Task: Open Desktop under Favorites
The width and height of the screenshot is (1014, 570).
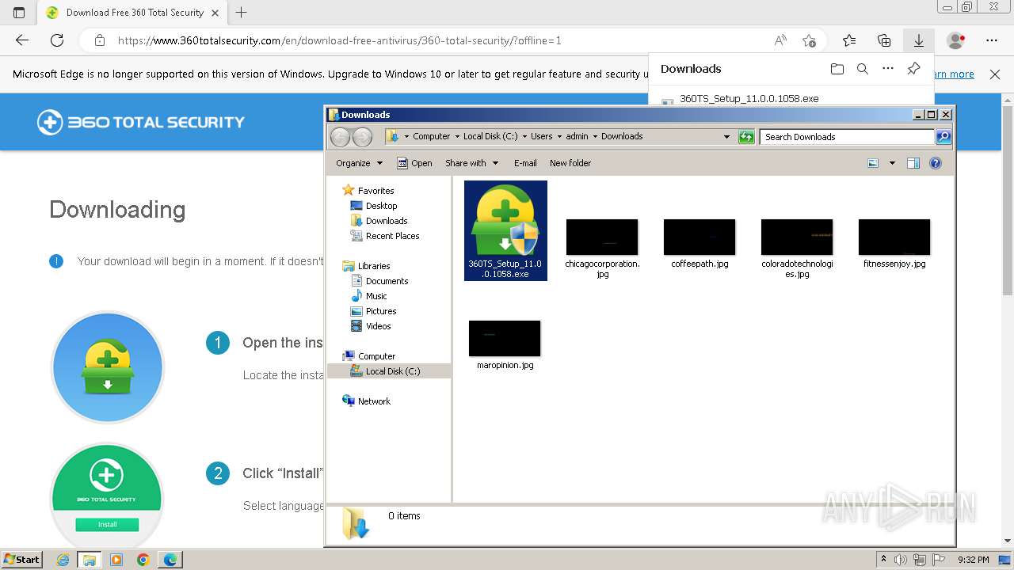Action: pos(374,206)
